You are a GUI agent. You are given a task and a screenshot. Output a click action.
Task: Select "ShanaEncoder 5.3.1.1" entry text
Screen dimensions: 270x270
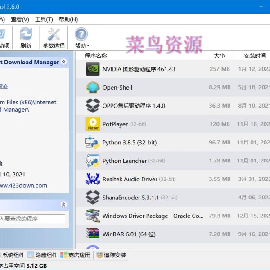(130, 198)
